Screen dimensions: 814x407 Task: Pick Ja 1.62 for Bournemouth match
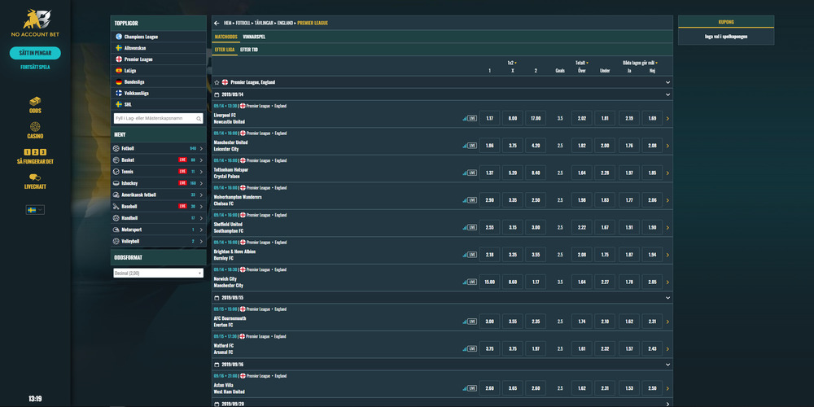pyautogui.click(x=628, y=322)
